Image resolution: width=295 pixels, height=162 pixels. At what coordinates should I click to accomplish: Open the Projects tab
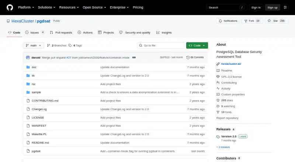106,32
